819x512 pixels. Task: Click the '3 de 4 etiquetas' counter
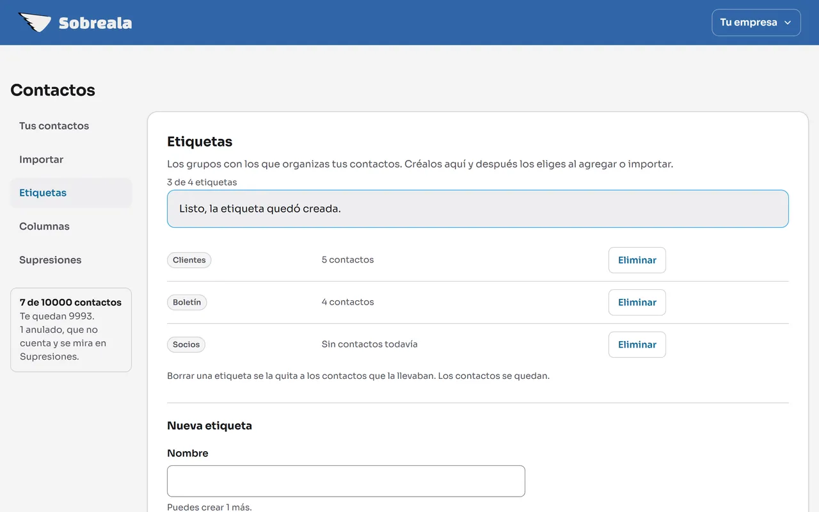click(x=202, y=182)
